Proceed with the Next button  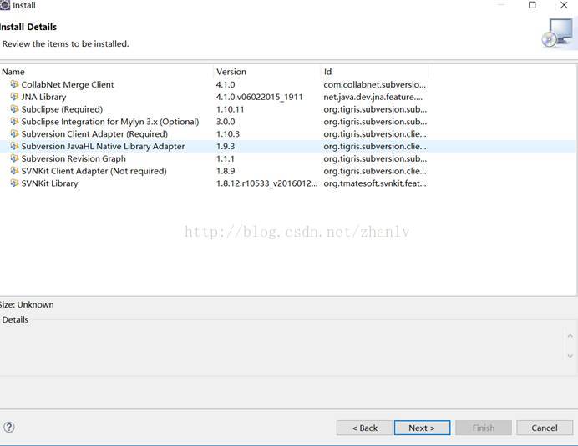pos(422,428)
